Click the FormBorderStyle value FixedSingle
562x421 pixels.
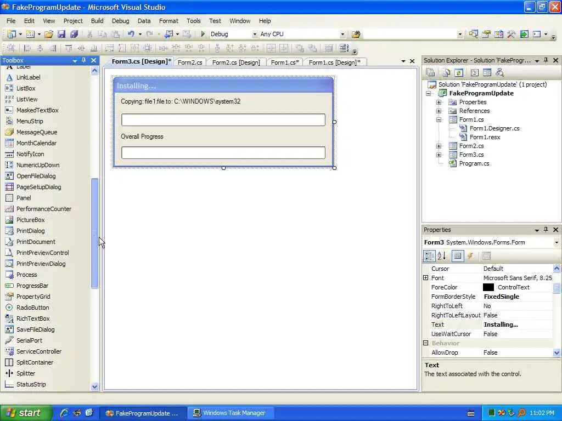tap(502, 297)
